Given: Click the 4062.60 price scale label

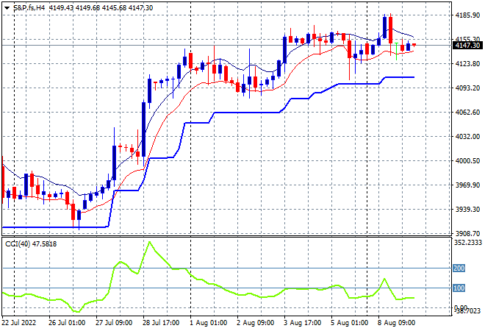Looking at the screenshot, I should tap(467, 112).
